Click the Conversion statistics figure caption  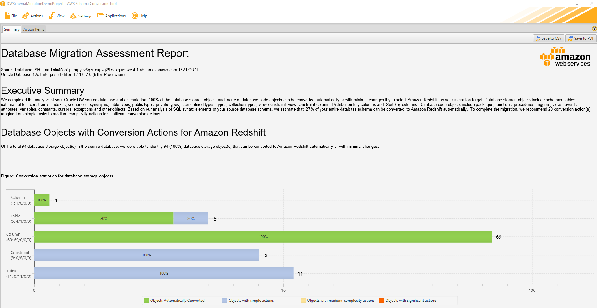point(57,176)
